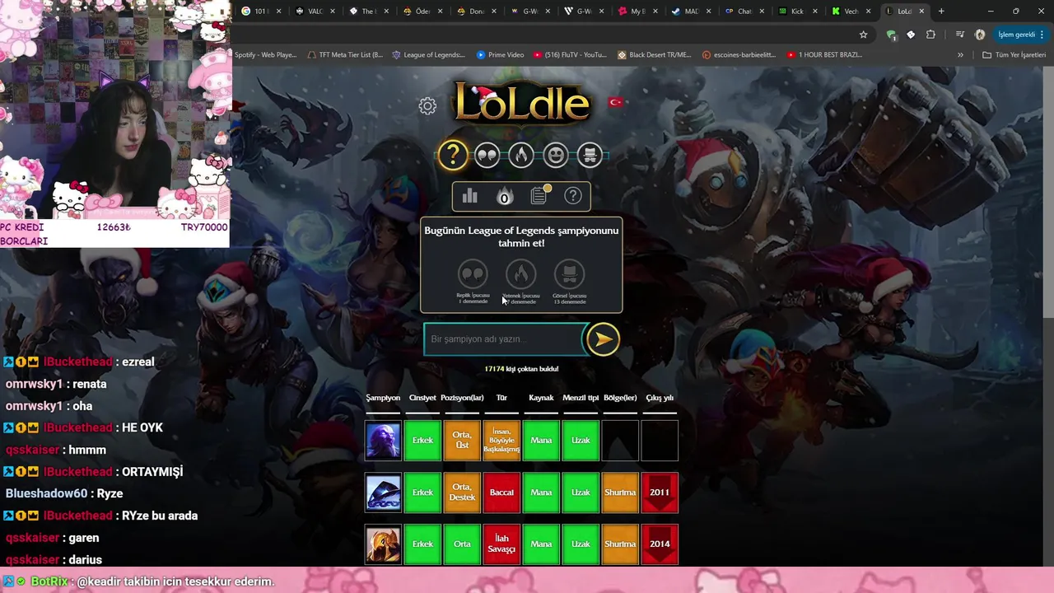The image size is (1054, 593).
Task: Switch to the Emoji game mode
Action: point(556,154)
